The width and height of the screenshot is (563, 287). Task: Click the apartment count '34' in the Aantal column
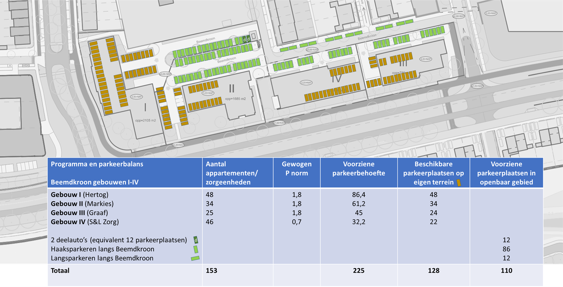coord(210,204)
